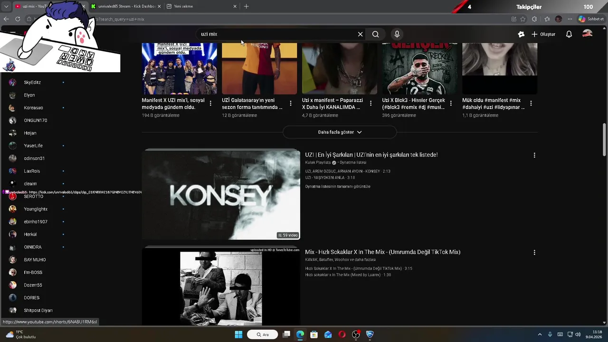Open the tab search dropdown arrow
This screenshot has width=608, height=342.
6,6
